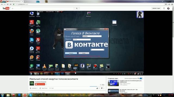174x97 pixels.
Task: Open video settings gear icon
Action: tap(135, 74)
